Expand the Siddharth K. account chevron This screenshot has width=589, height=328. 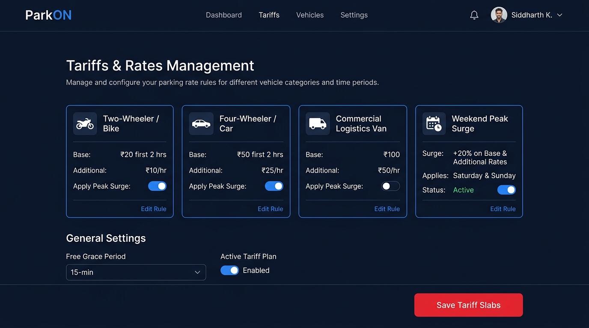(x=559, y=15)
